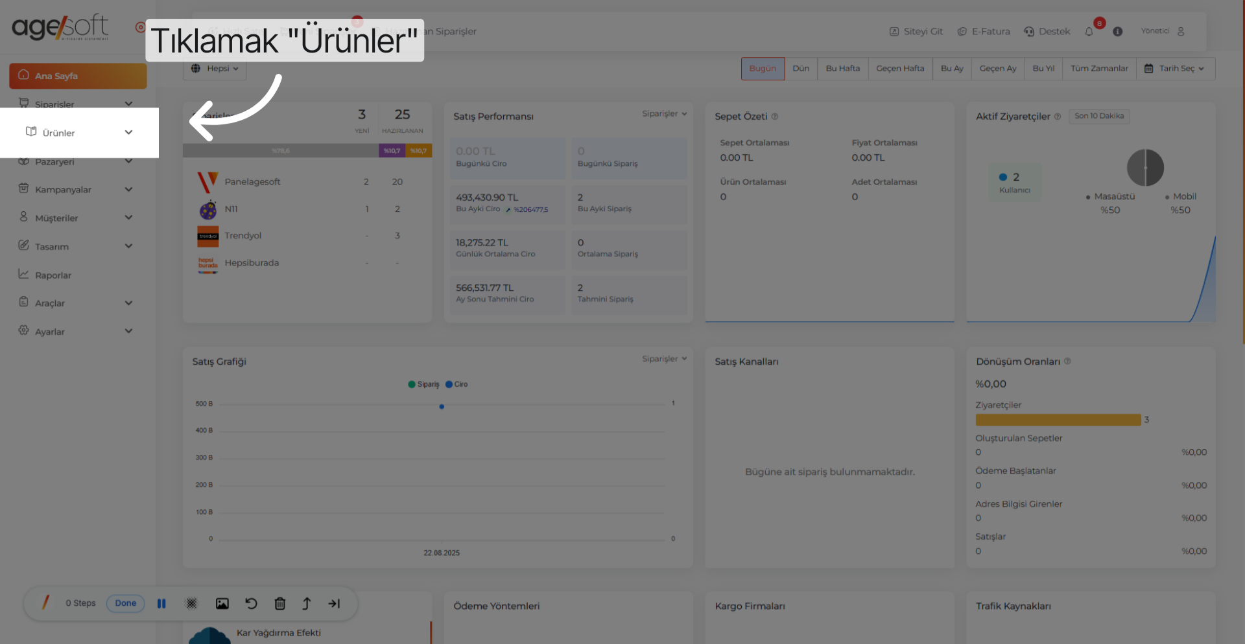The width and height of the screenshot is (1245, 644).
Task: Select the blur tool in recorder toolbar
Action: pyautogui.click(x=191, y=604)
